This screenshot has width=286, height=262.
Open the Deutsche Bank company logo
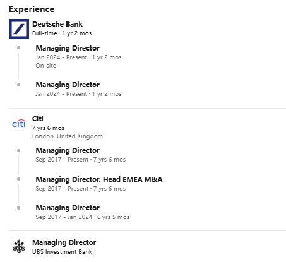[x=19, y=29]
